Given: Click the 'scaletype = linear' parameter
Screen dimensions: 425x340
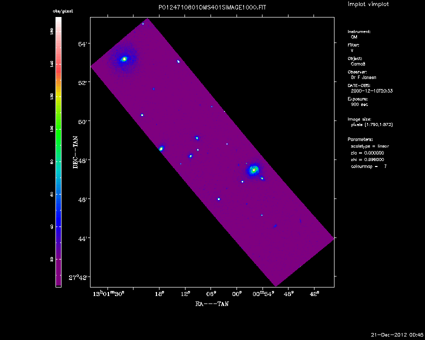Looking at the screenshot, I should click(x=369, y=146).
